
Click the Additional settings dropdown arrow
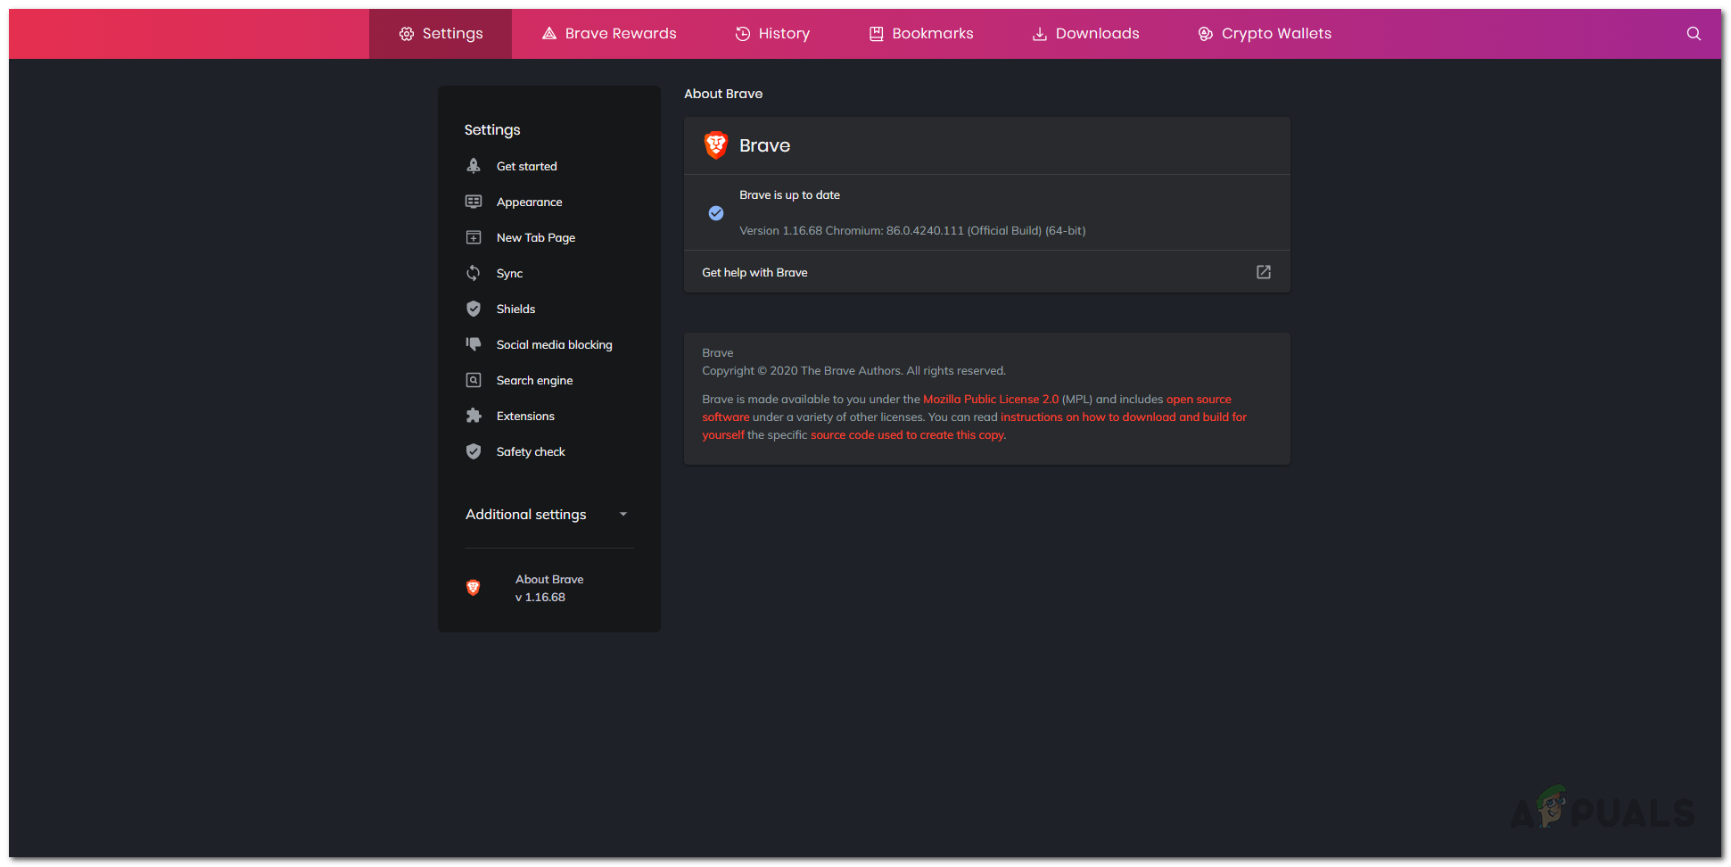(623, 515)
